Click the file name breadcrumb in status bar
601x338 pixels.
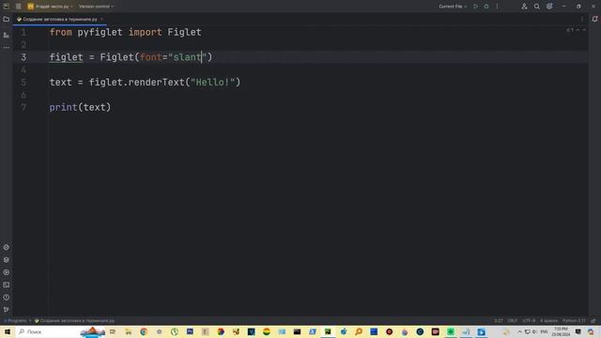[75, 321]
